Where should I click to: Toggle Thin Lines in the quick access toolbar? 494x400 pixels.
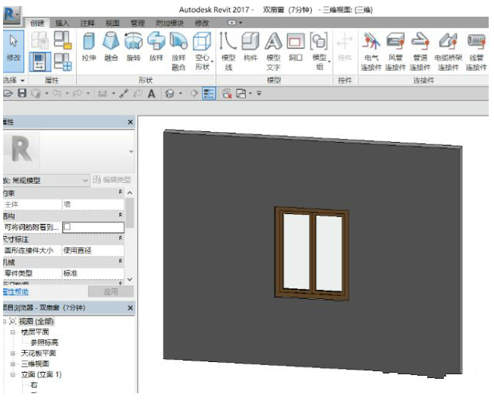(209, 93)
